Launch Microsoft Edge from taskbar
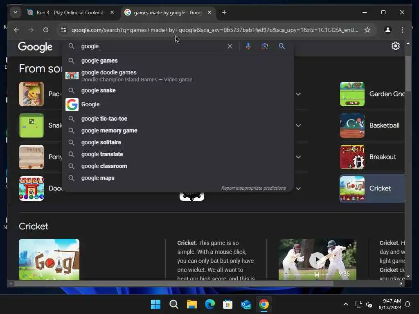 (x=210, y=304)
